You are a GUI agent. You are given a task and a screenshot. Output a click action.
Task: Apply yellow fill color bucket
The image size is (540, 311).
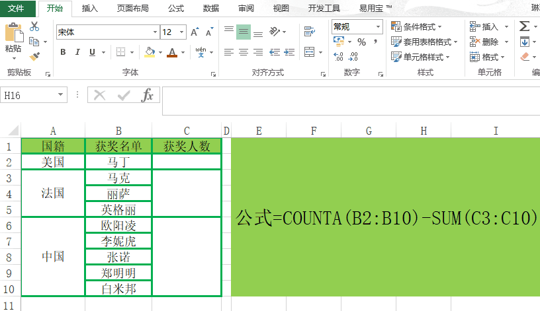(150, 52)
